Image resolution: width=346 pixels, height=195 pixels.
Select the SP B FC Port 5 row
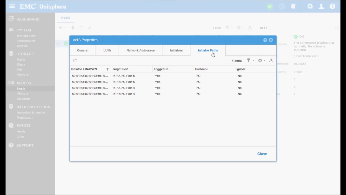pos(173,82)
